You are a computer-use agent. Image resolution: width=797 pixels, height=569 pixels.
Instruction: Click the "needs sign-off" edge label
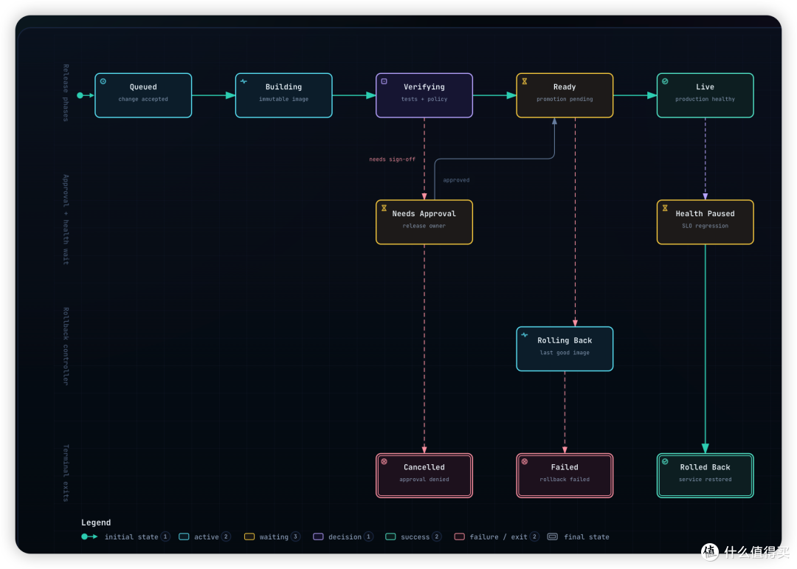(393, 159)
